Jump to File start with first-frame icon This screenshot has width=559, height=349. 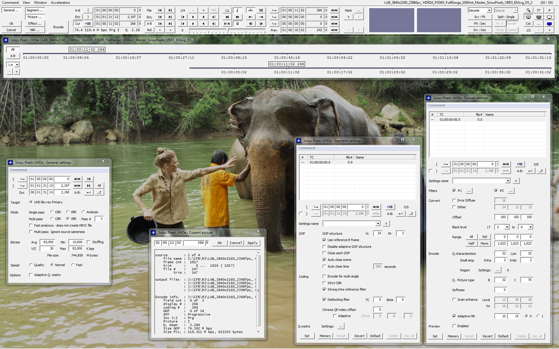pos(160,10)
